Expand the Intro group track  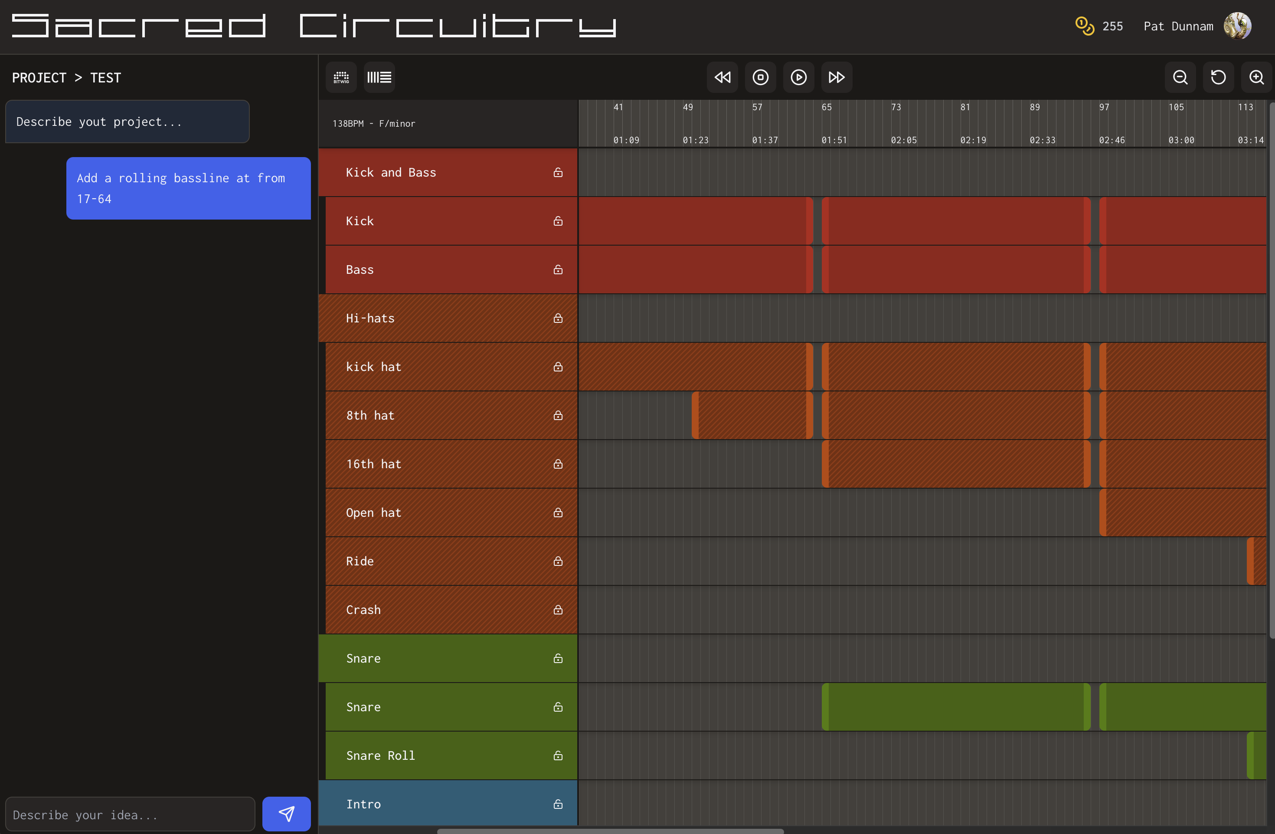363,804
